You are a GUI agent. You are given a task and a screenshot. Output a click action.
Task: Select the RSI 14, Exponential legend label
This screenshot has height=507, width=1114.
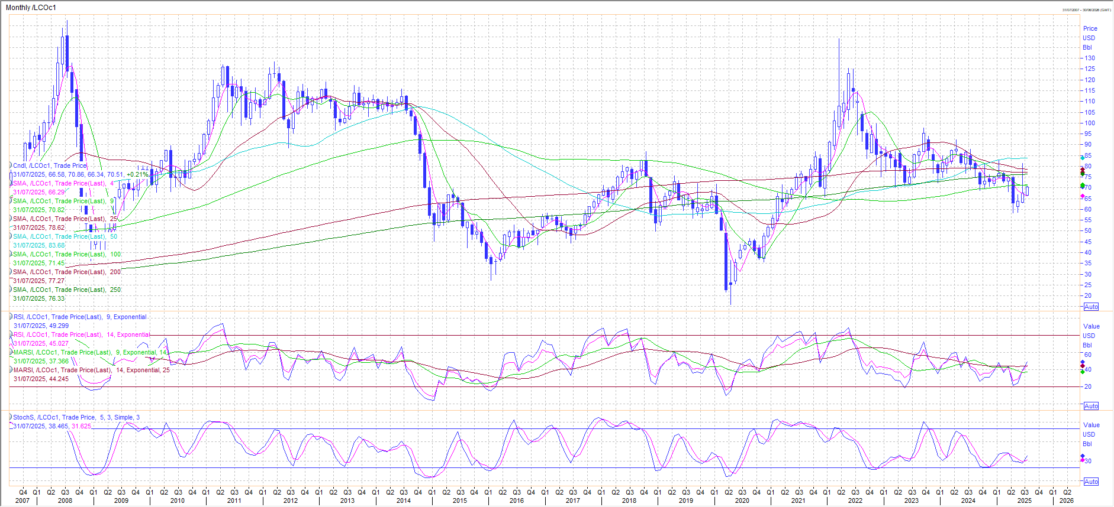coord(82,334)
